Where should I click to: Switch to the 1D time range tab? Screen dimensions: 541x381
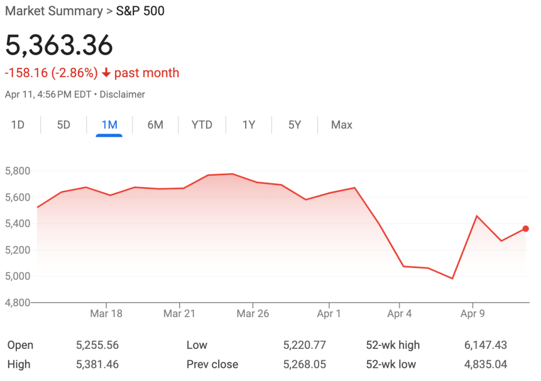18,125
